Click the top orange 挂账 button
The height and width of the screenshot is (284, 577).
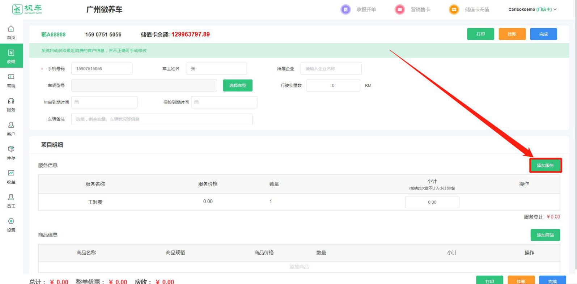pyautogui.click(x=512, y=34)
